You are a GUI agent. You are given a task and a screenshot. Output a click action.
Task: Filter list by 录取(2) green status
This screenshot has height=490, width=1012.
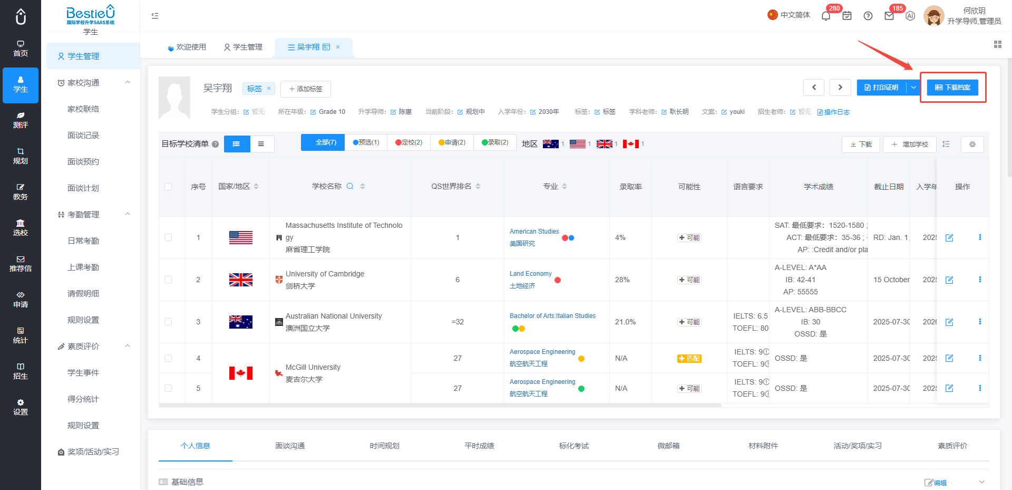tap(494, 142)
